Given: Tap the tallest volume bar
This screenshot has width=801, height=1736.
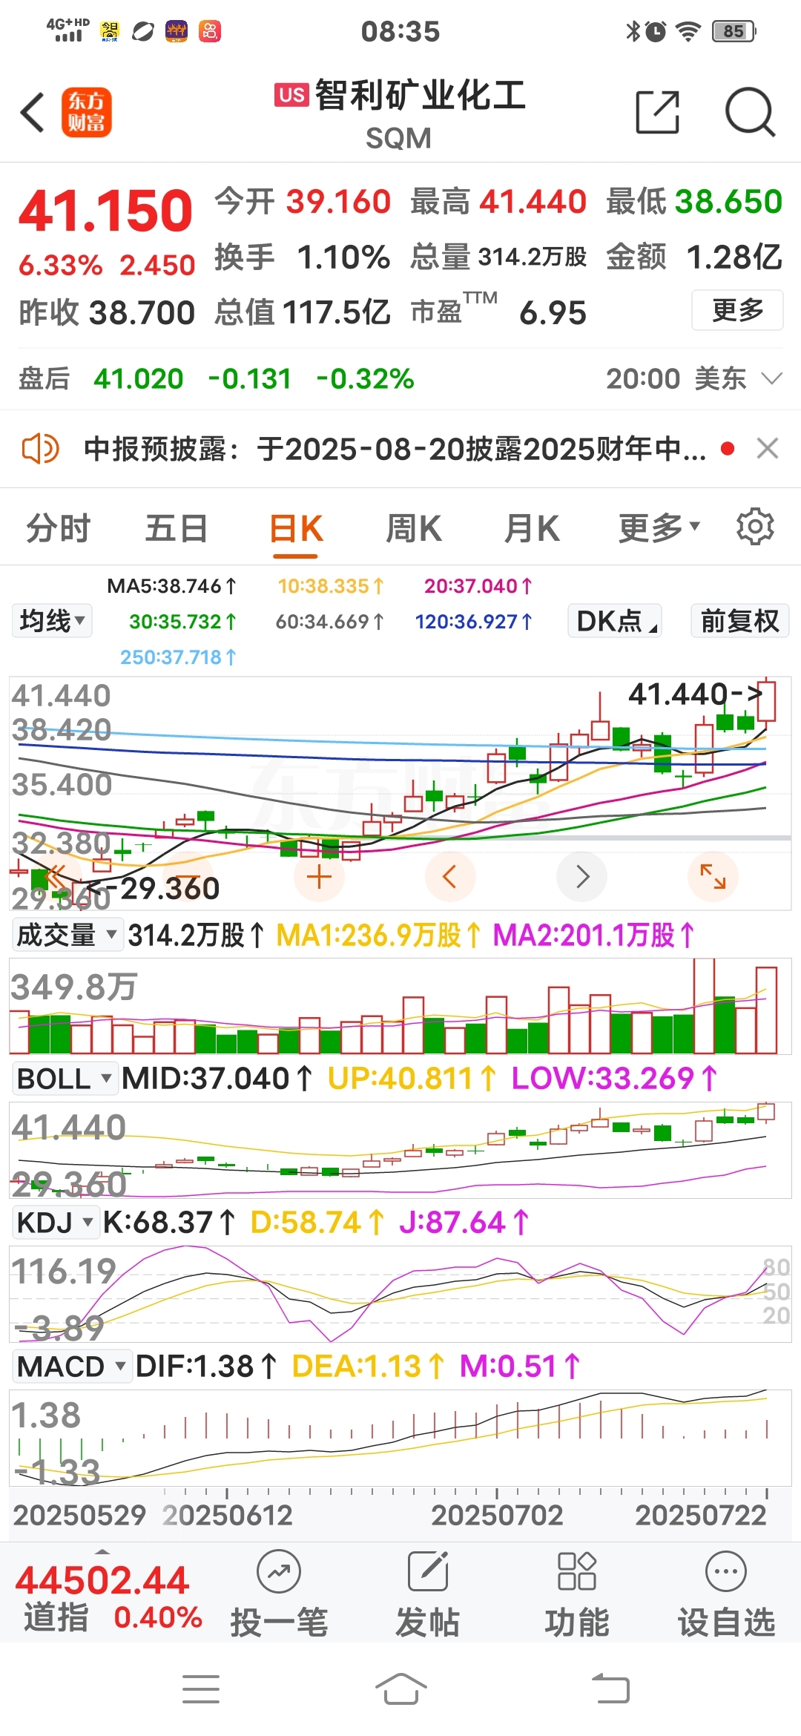Looking at the screenshot, I should tap(704, 1006).
